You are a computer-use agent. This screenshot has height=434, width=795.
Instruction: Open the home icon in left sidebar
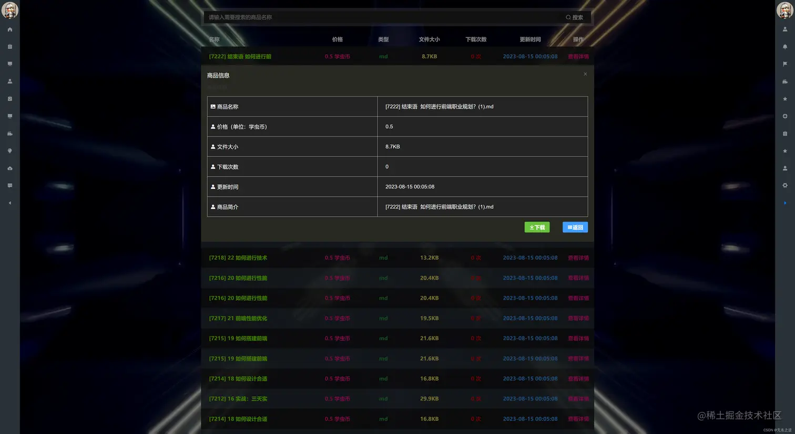[x=9, y=29]
